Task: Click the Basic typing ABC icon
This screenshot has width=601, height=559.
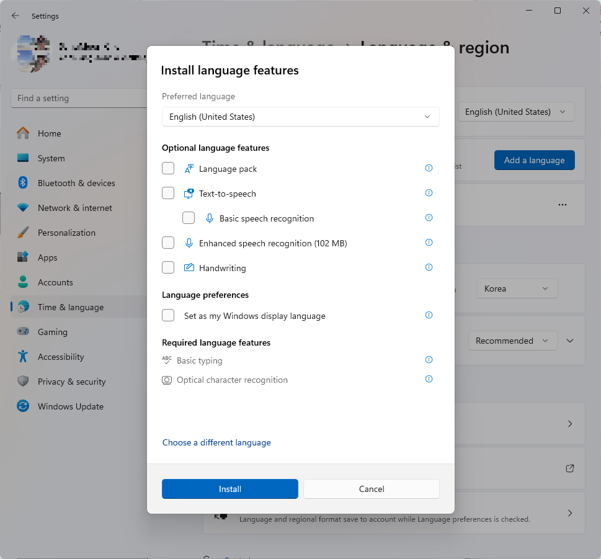Action: point(167,360)
